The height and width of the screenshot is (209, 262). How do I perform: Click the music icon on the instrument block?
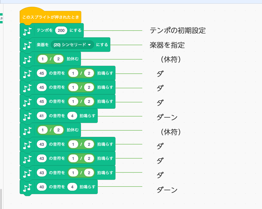pyautogui.click(x=27, y=45)
